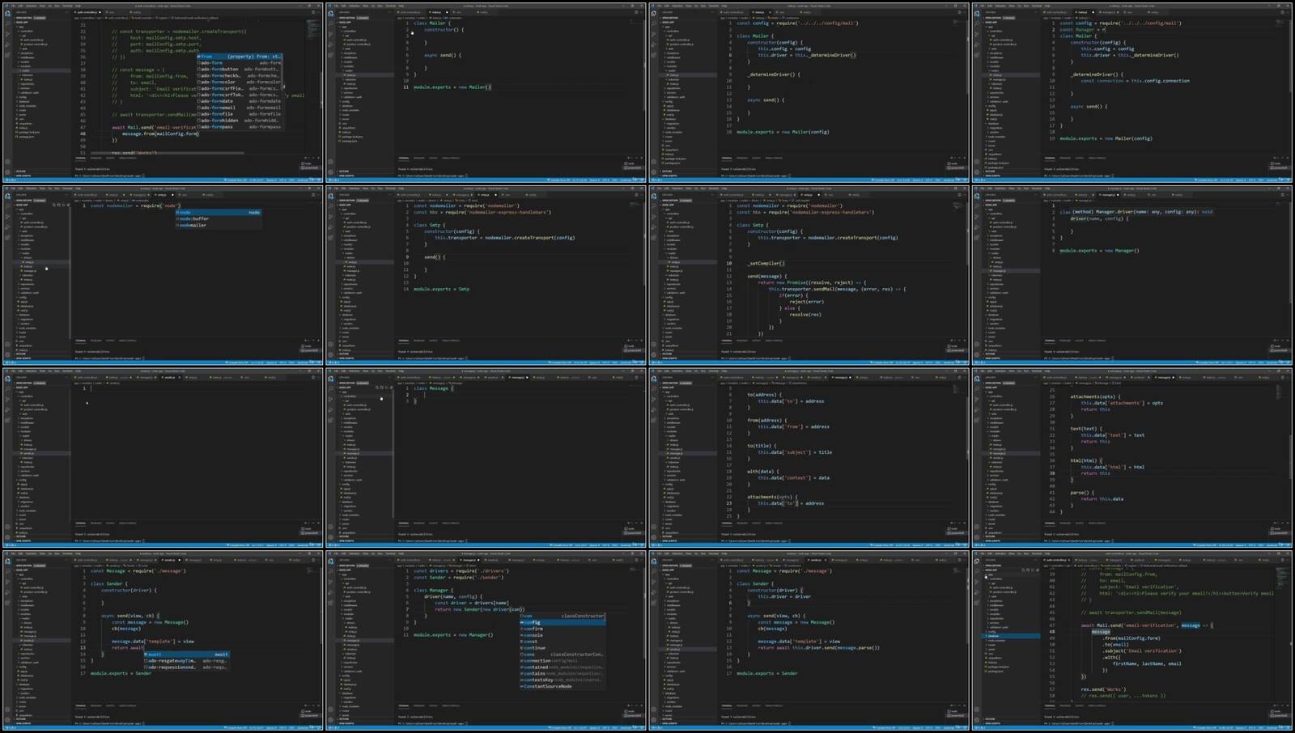Choose the ado-formemail snippet suggestion
Screen dimensions: 1295x733
coord(240,108)
